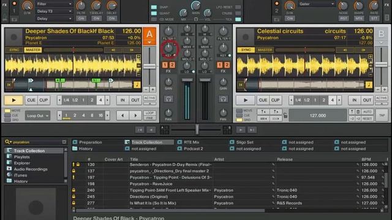Play Deck A track
The width and height of the screenshot is (392, 220).
click(13, 100)
